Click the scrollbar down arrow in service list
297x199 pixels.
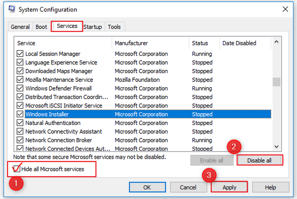click(x=276, y=147)
